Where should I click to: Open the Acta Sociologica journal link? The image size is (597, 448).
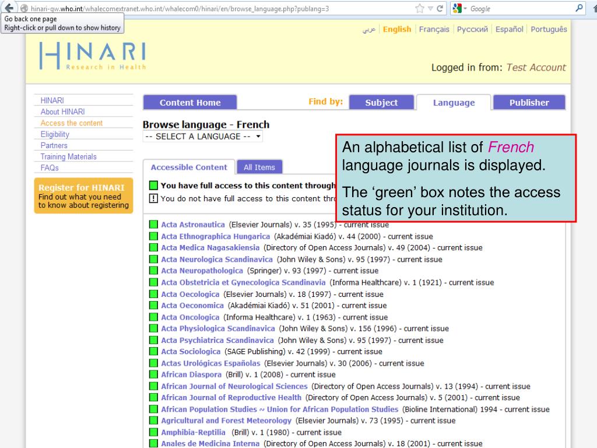pyautogui.click(x=191, y=352)
